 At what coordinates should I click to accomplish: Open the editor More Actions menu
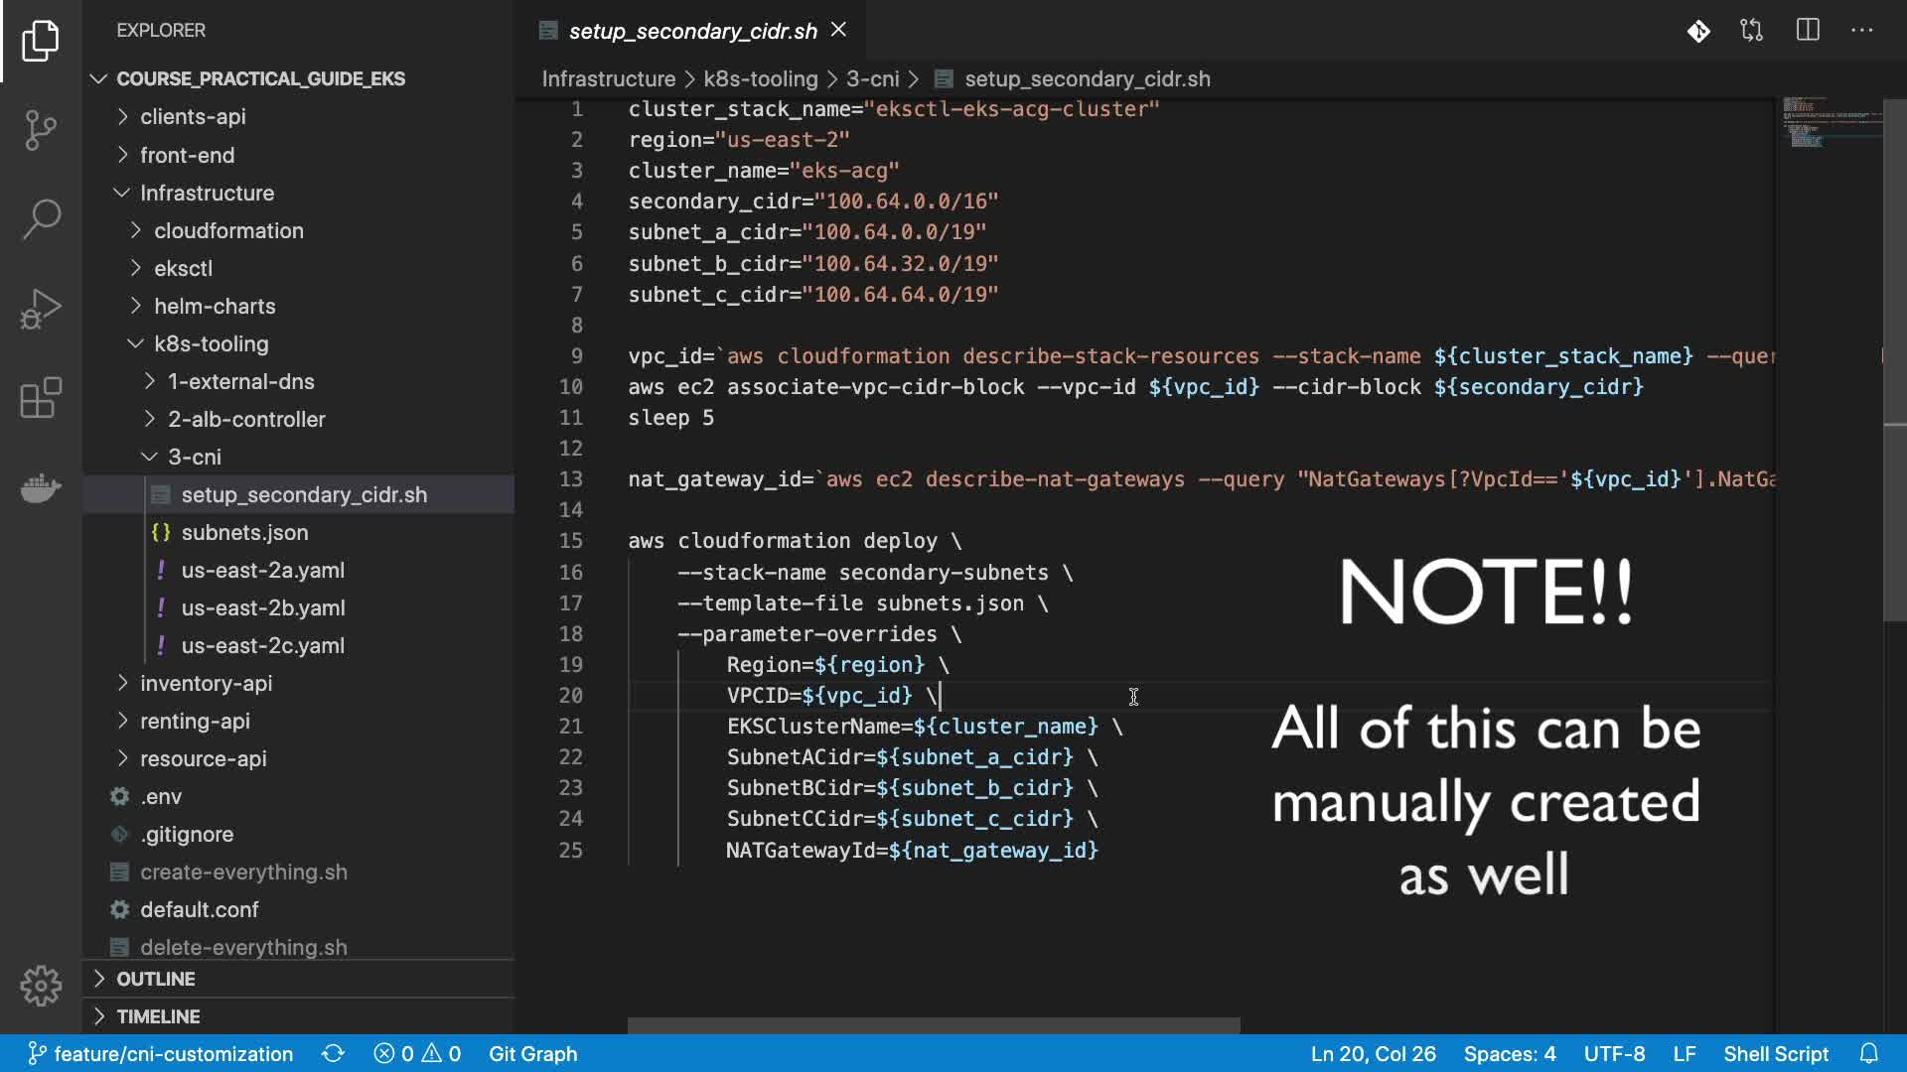pos(1861,31)
